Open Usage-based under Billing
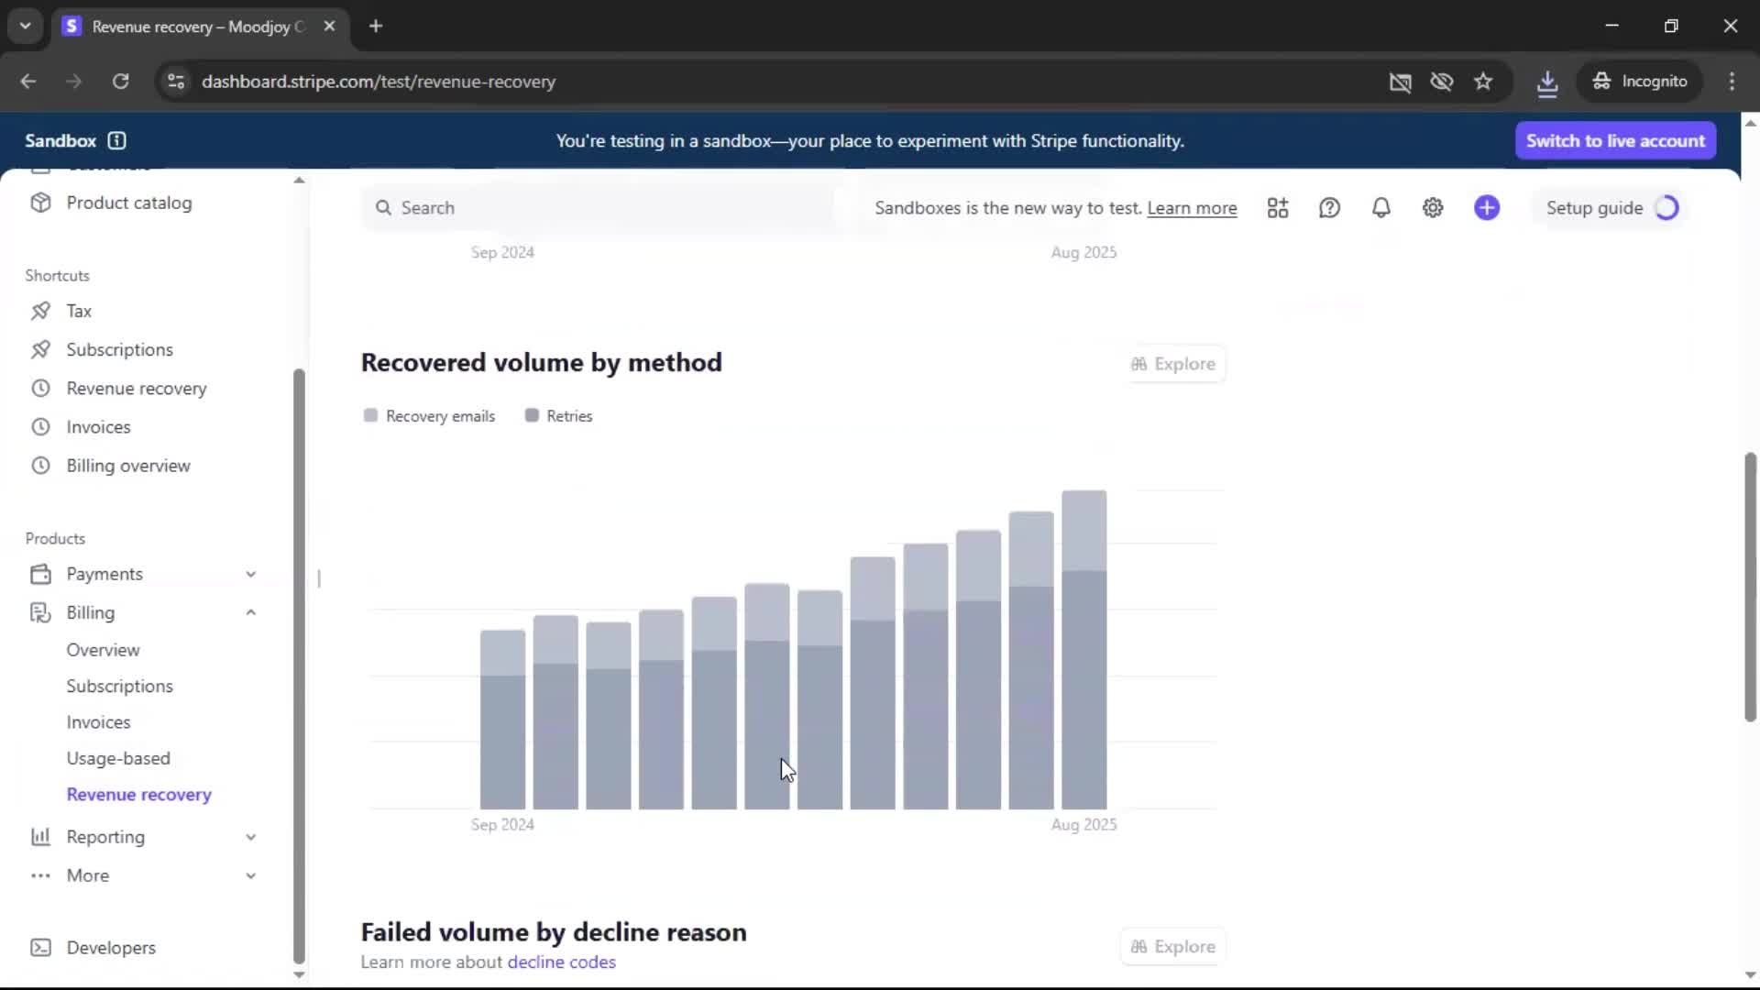Screen dimensions: 1760x990 [118, 758]
